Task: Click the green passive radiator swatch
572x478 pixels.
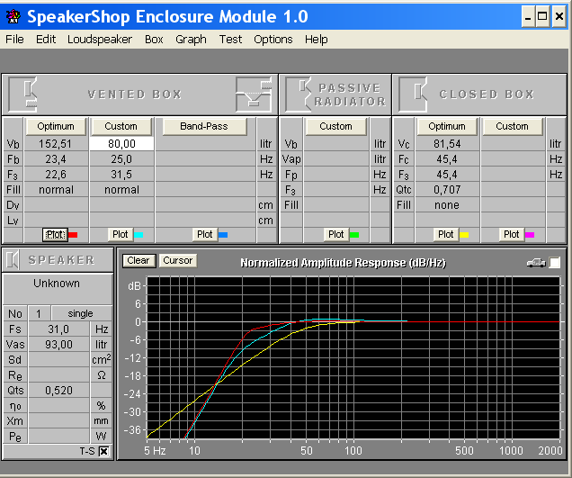Action: click(x=354, y=235)
